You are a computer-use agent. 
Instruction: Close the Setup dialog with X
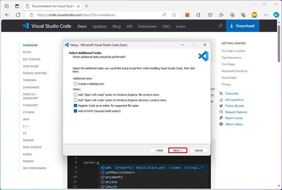[x=205, y=45]
